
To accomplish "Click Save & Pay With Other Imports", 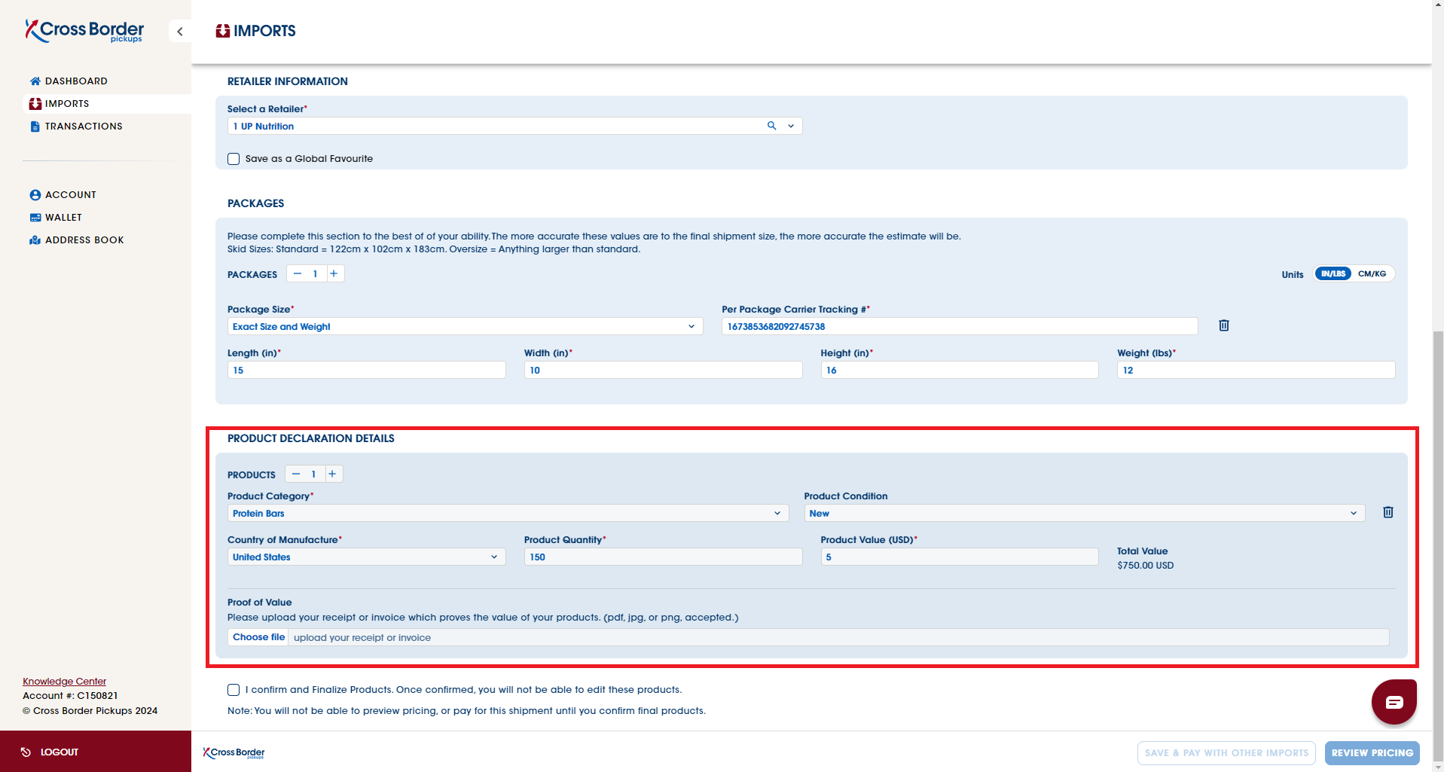I will (x=1226, y=753).
